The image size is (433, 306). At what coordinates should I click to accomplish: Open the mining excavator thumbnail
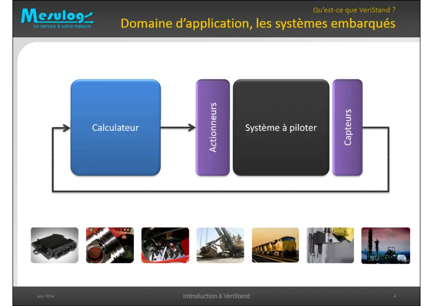(x=221, y=245)
